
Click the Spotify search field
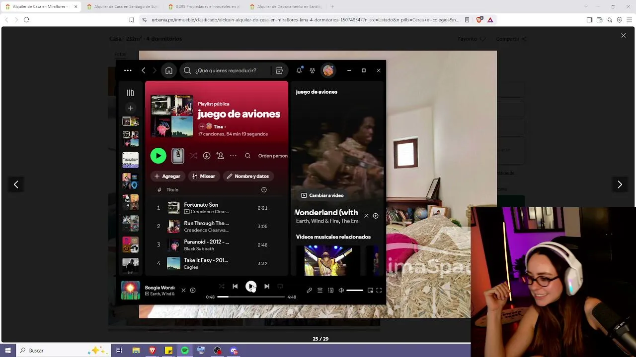226,70
